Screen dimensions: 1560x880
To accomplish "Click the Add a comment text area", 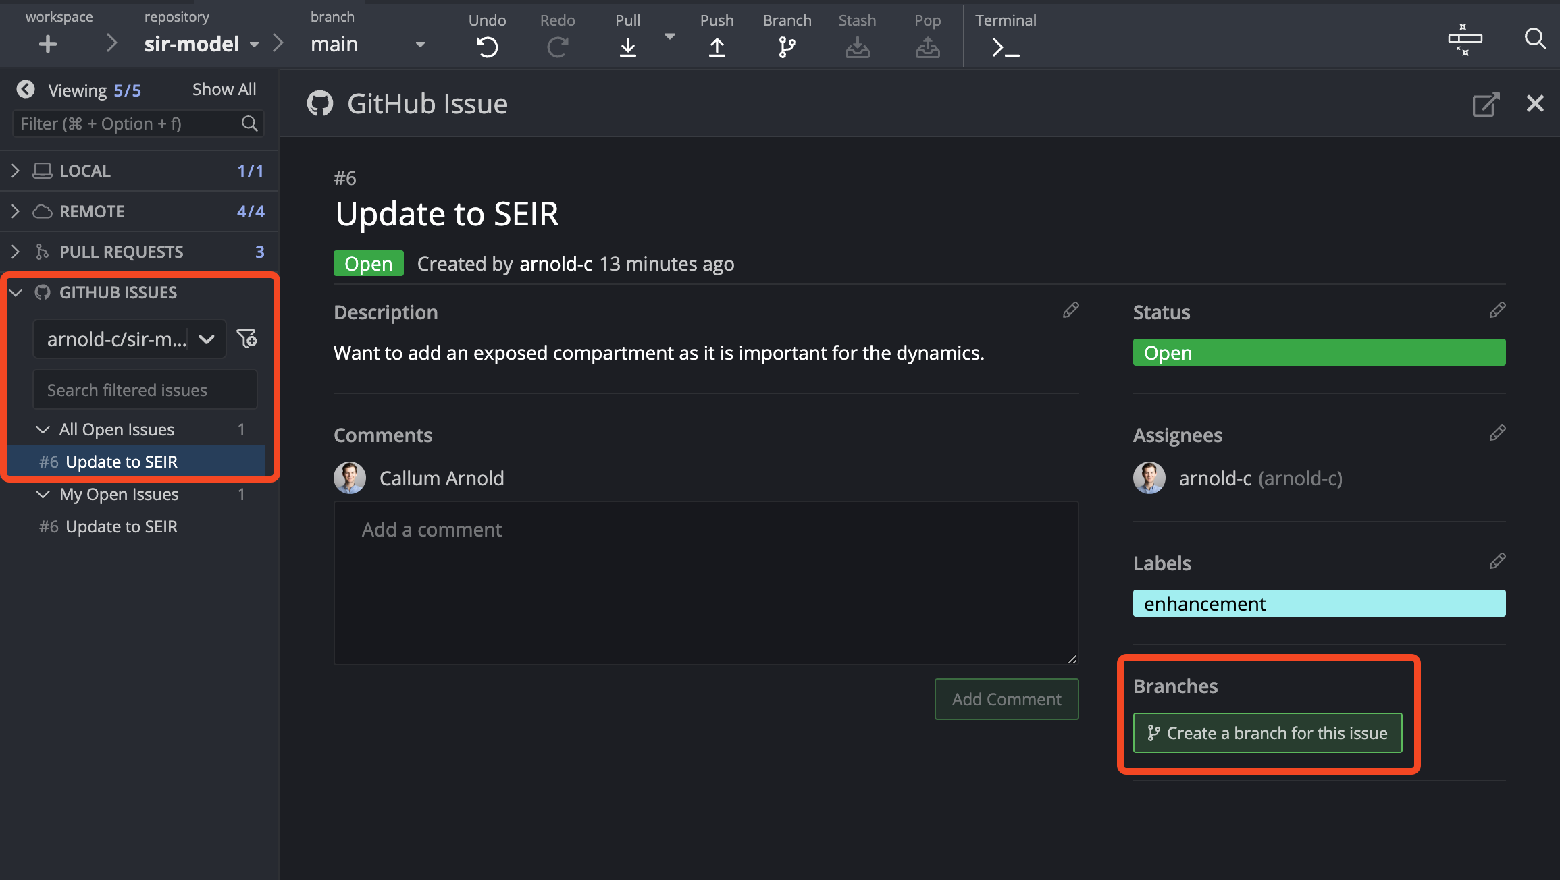I will click(x=705, y=582).
